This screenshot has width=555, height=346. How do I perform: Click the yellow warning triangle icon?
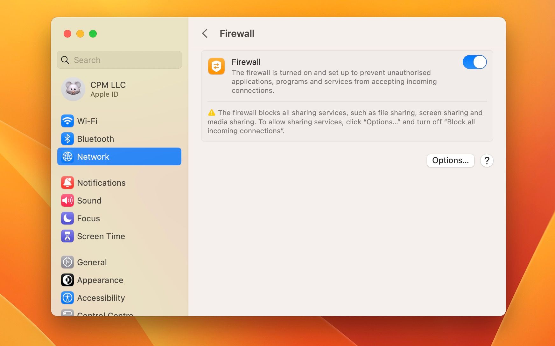tap(212, 113)
